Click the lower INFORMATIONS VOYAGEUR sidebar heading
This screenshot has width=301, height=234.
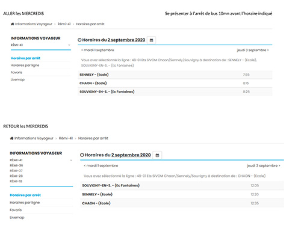(36, 153)
